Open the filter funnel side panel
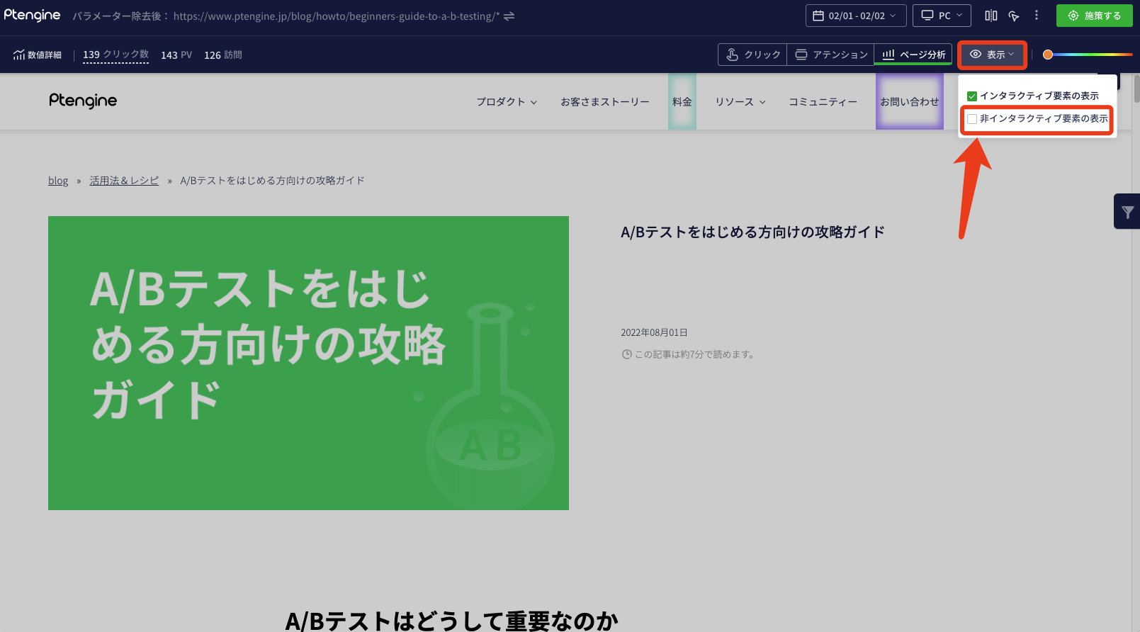The width and height of the screenshot is (1140, 632). pos(1127,212)
